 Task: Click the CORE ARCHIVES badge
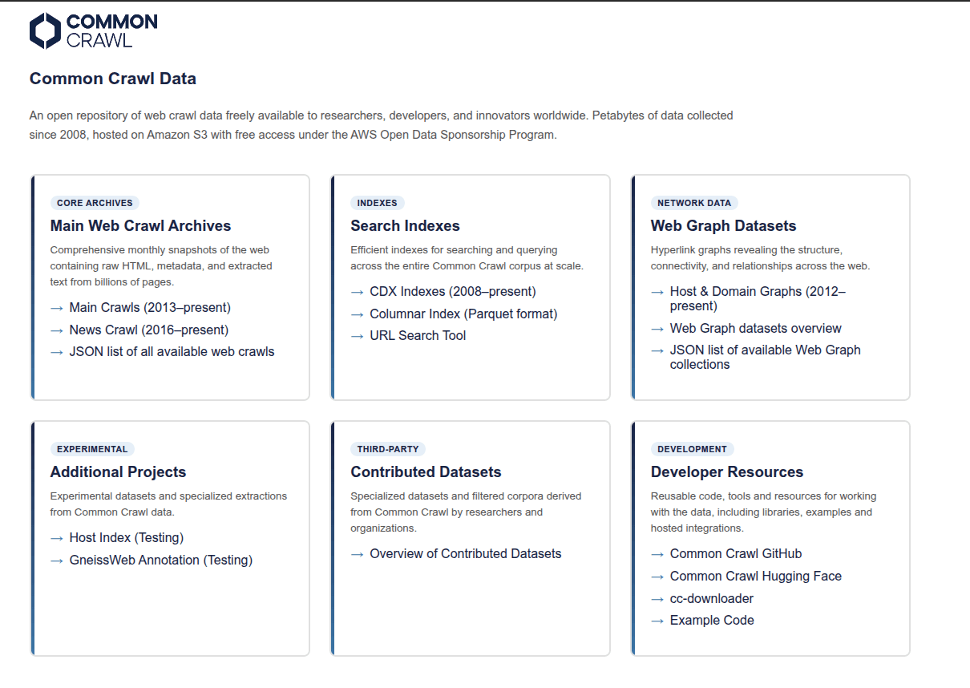click(95, 203)
